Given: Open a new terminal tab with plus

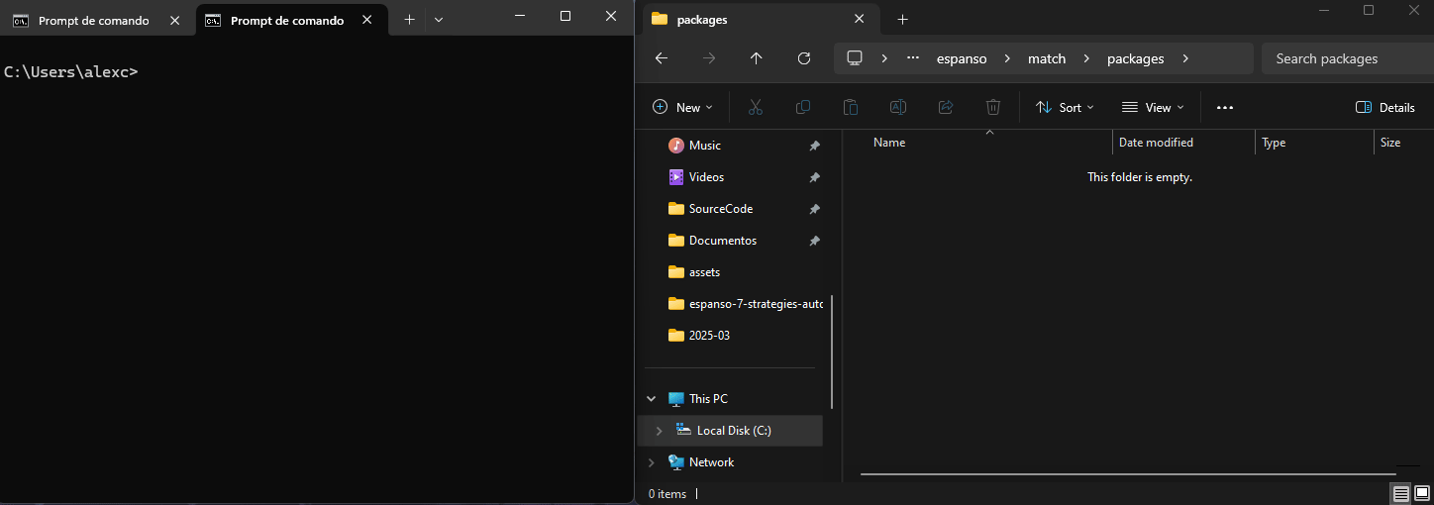Looking at the screenshot, I should (409, 20).
